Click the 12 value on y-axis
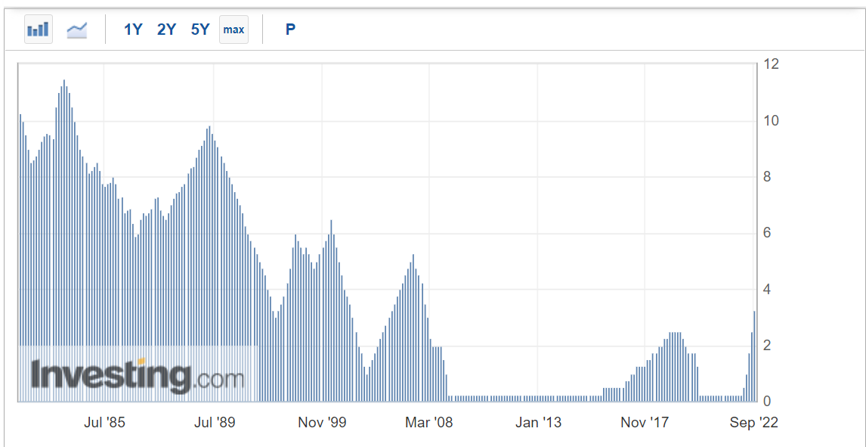 tap(771, 64)
